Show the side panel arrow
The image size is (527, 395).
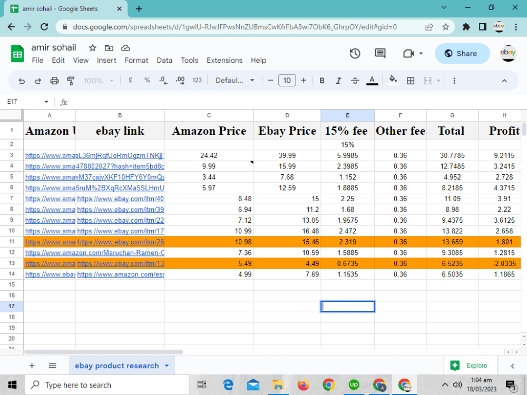point(513,366)
